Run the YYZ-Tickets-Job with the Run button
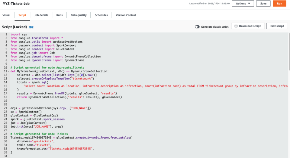 pos(279,4)
